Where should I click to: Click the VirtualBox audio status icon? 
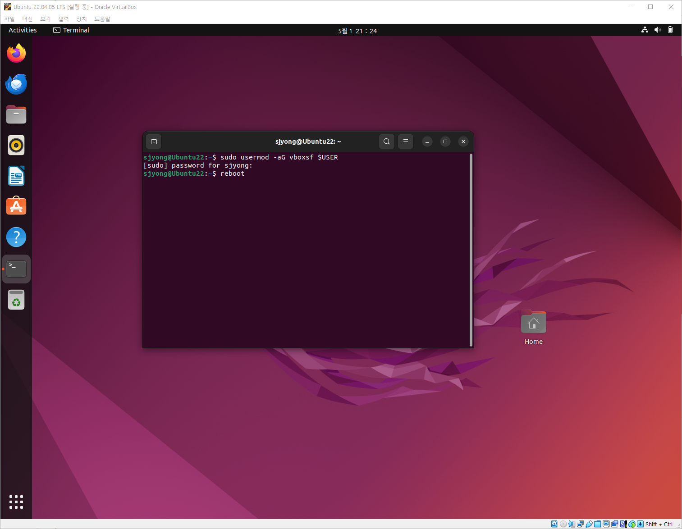click(x=572, y=524)
